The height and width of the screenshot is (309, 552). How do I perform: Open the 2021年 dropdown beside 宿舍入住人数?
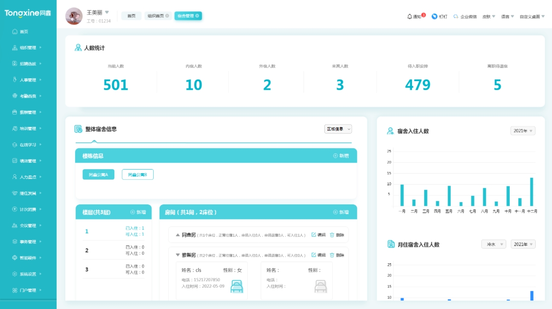524,131
